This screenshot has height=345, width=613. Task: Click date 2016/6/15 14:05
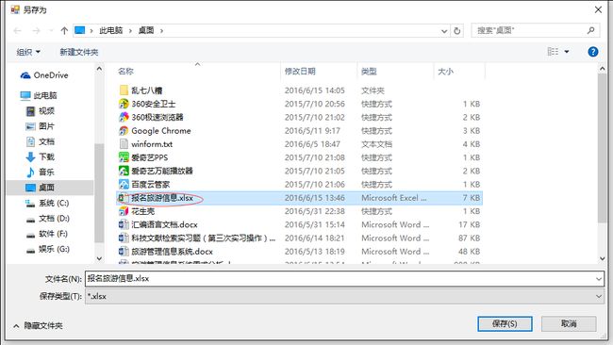click(315, 90)
